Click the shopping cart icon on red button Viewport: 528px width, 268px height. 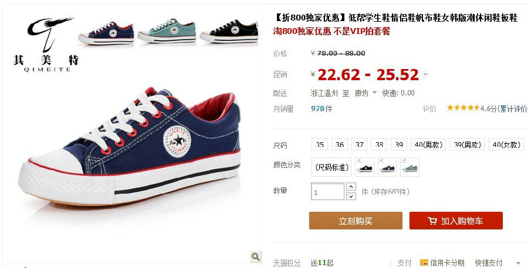pyautogui.click(x=432, y=221)
